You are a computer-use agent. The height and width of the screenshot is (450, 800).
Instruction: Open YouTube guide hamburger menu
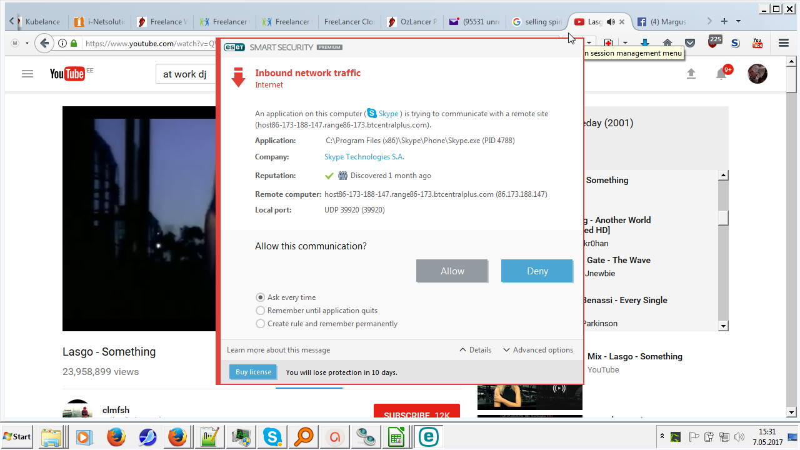pos(27,74)
